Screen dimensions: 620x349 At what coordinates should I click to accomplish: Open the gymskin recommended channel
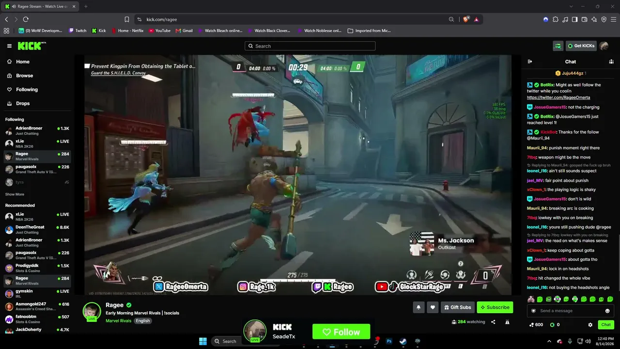pos(37,294)
